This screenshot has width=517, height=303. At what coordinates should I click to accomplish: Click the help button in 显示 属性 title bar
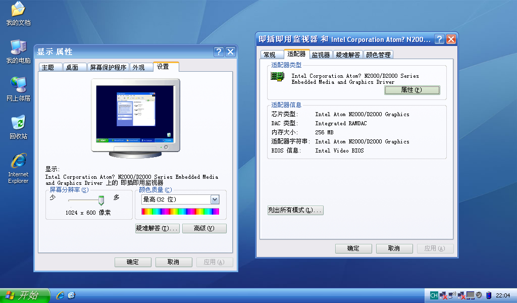[219, 52]
